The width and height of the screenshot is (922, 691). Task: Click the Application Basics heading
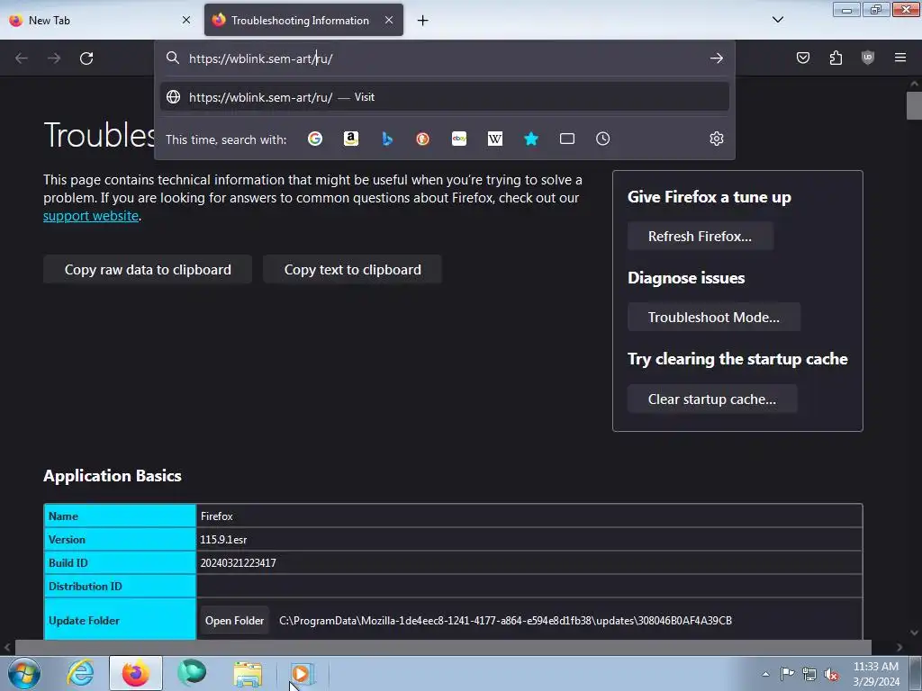click(113, 476)
